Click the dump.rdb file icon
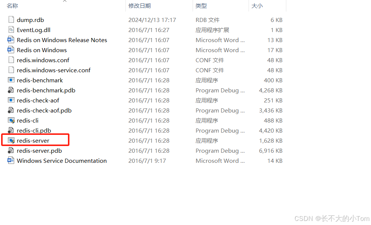371x225 pixels. 11,20
